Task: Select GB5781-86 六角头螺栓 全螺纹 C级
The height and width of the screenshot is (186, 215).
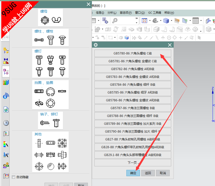Action: click(x=133, y=61)
